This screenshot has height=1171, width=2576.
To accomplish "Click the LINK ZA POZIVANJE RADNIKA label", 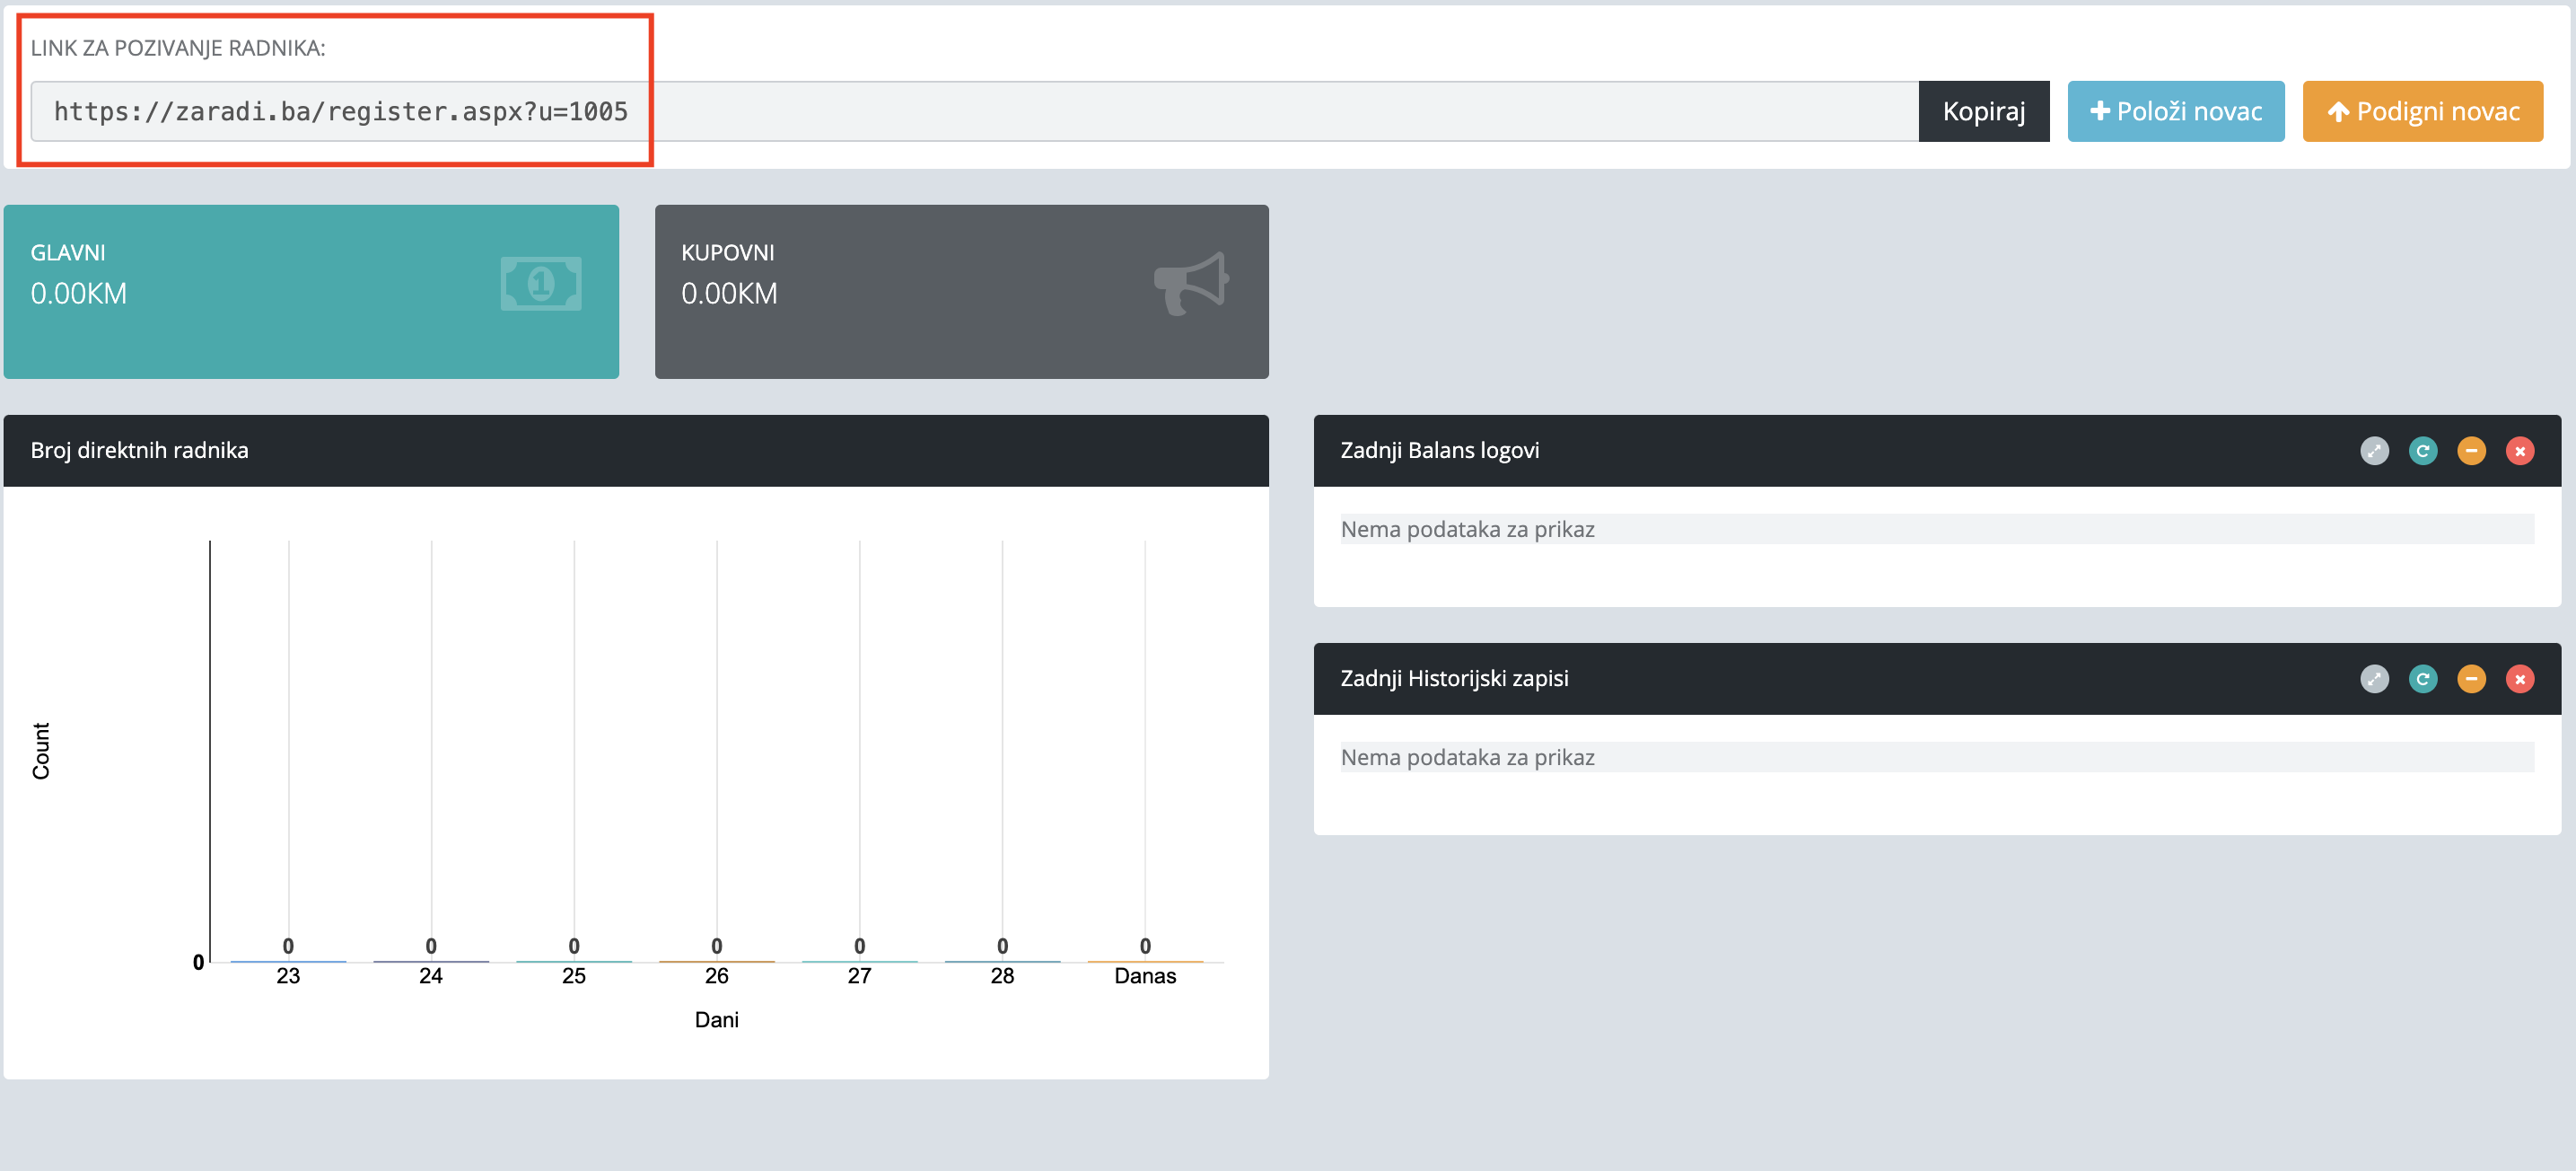I will tap(177, 48).
